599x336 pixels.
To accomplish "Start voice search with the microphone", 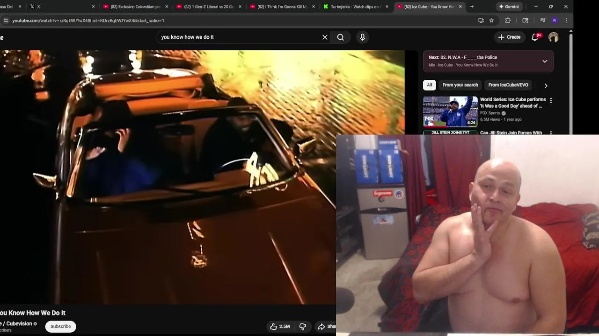I will point(363,37).
